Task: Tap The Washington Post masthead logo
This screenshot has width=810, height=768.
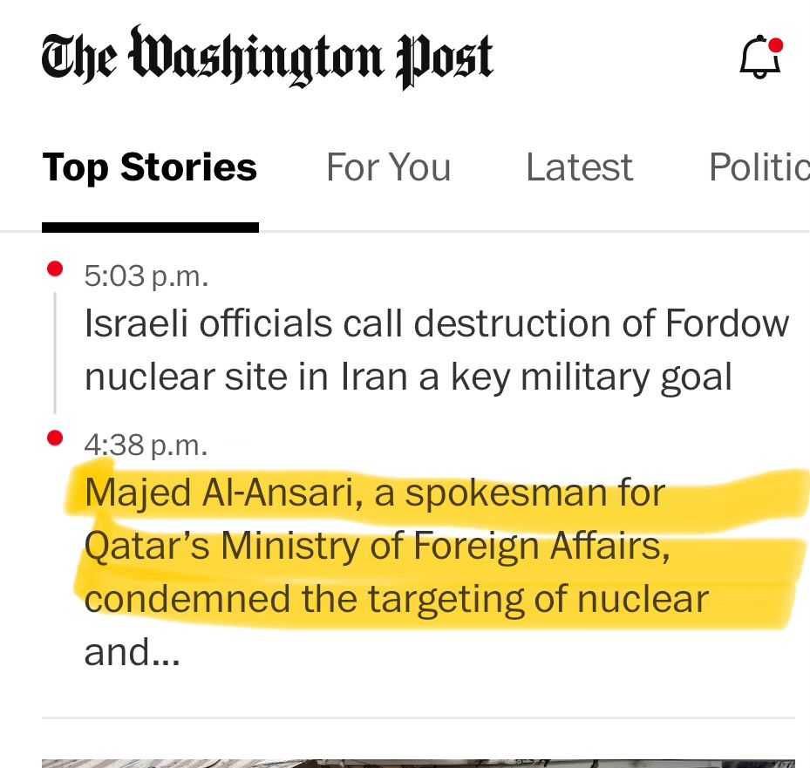Action: point(266,58)
